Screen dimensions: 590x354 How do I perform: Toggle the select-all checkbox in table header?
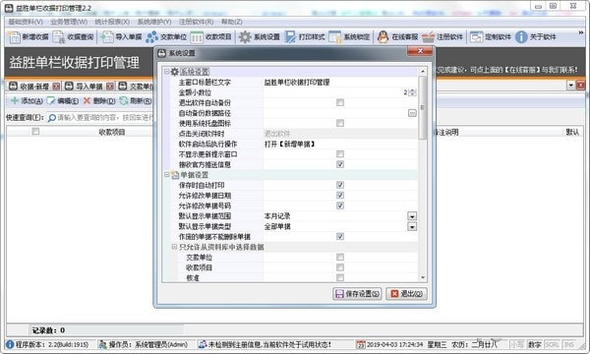coord(35,132)
